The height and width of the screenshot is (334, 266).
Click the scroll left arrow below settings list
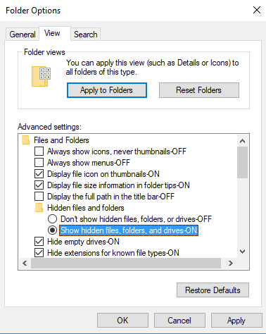[x=25, y=263]
